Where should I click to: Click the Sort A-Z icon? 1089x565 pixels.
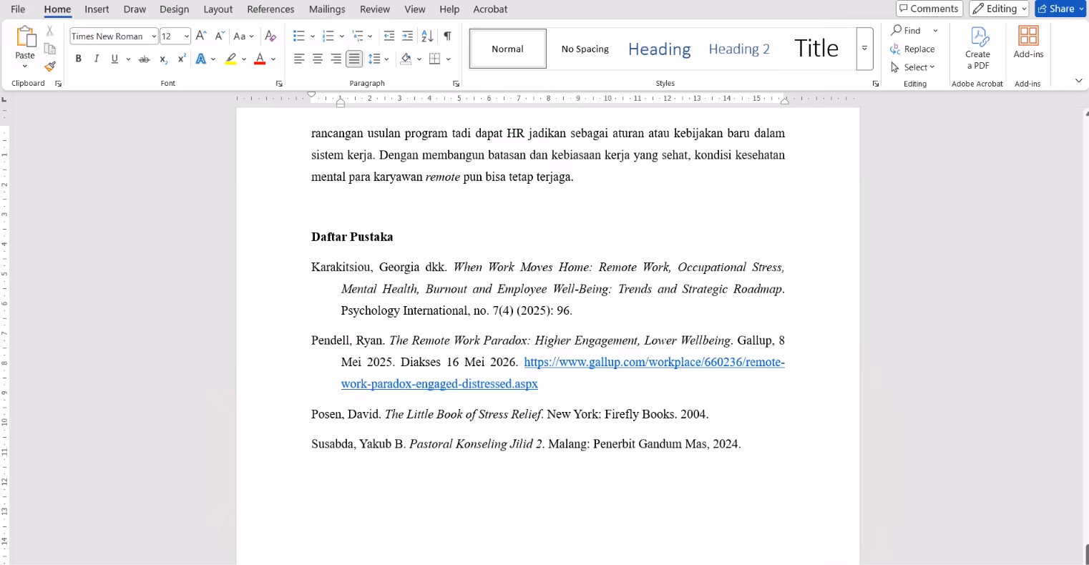pos(427,36)
